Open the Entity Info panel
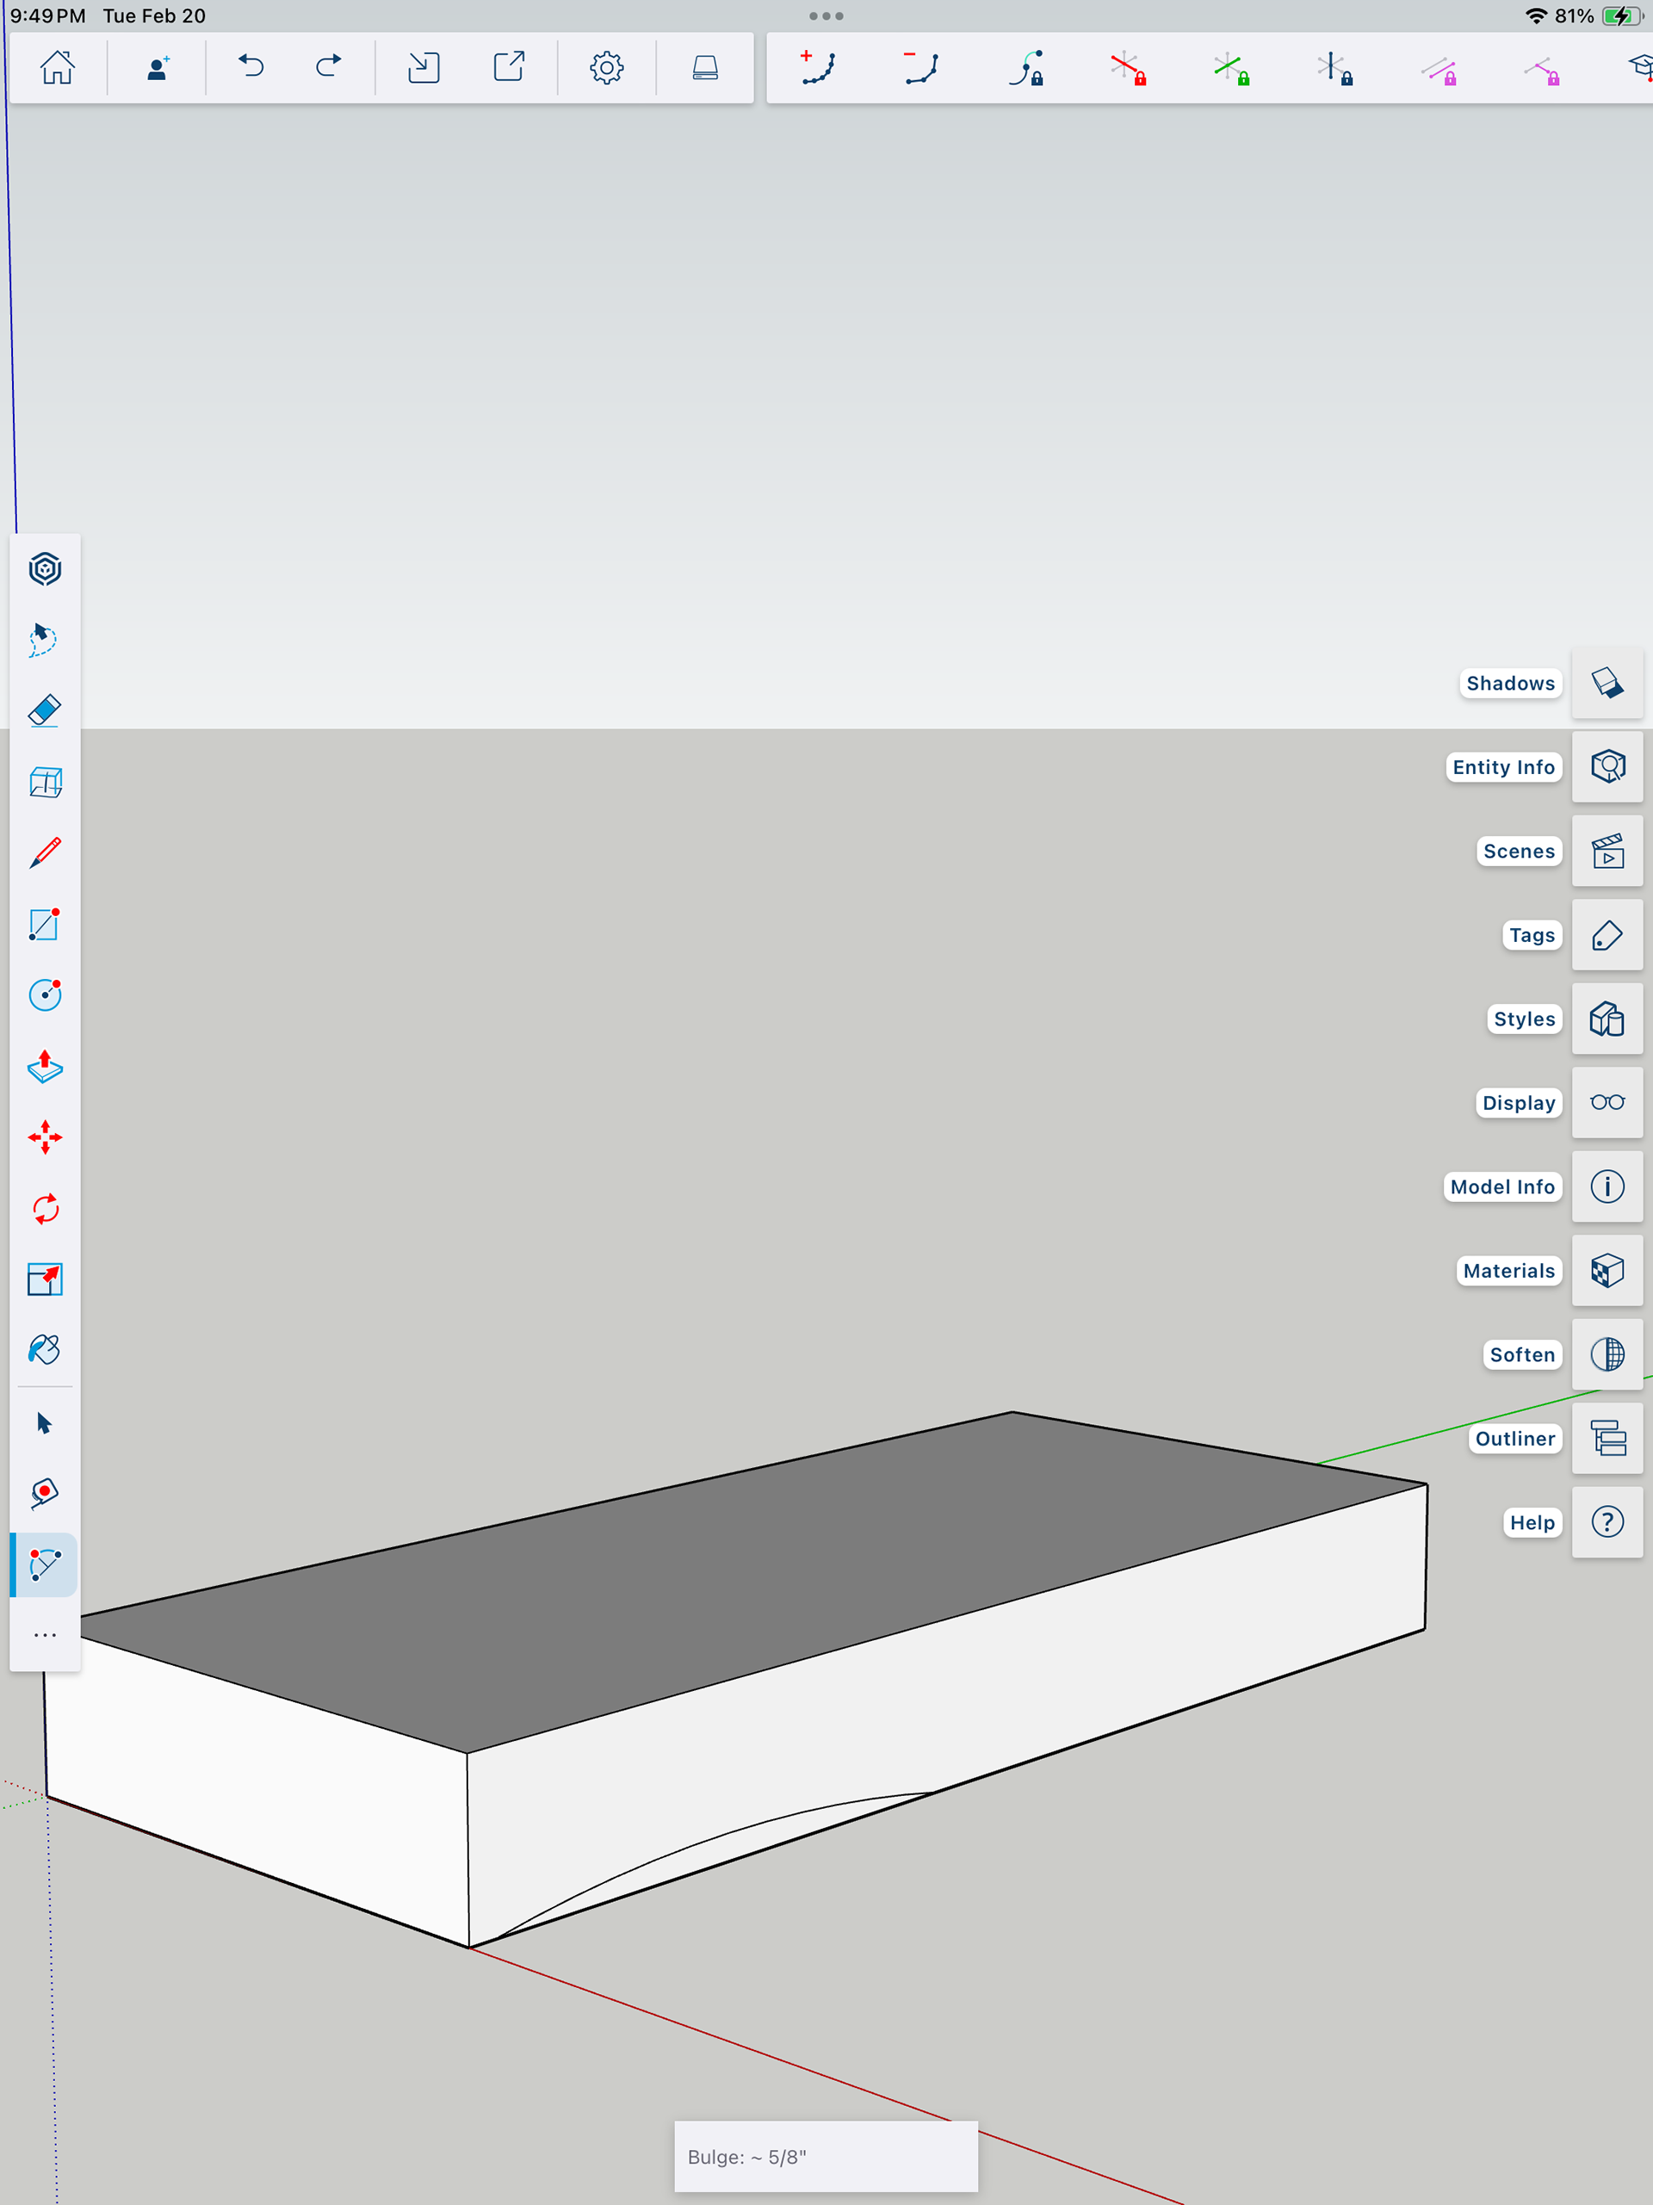 click(1607, 767)
